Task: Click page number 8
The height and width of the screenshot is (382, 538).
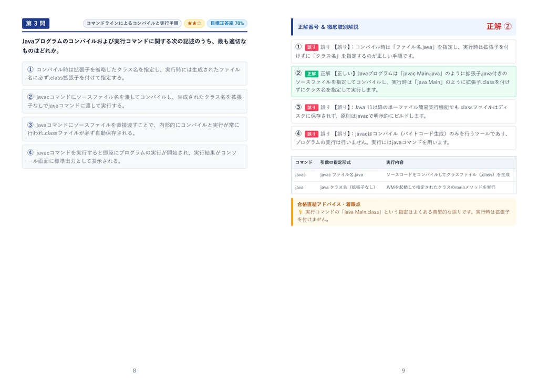Action: click(x=134, y=370)
